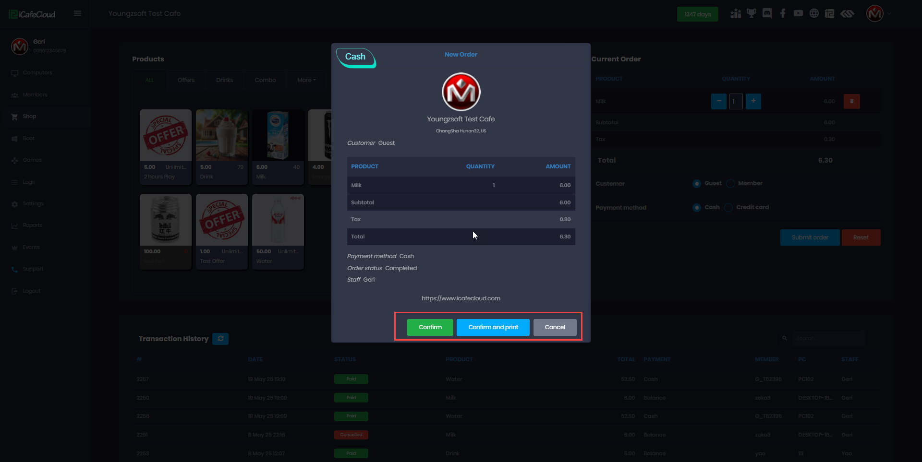Screen dimensions: 922x462
Task: Click Logout in the sidebar
Action: (32, 291)
